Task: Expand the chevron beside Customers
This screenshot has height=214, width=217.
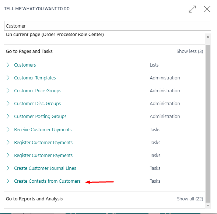Action: click(8, 65)
